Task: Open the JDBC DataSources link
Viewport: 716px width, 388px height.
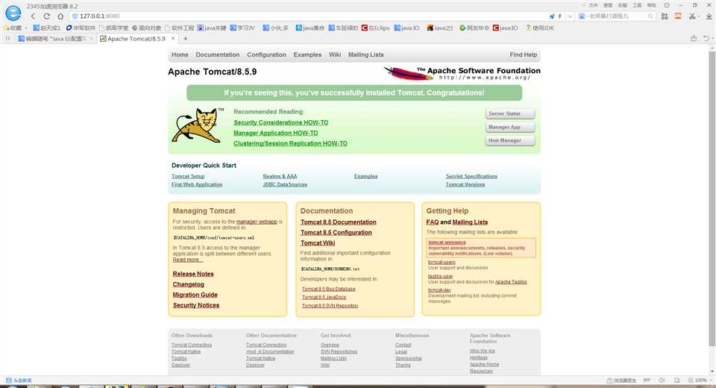Action: point(285,184)
